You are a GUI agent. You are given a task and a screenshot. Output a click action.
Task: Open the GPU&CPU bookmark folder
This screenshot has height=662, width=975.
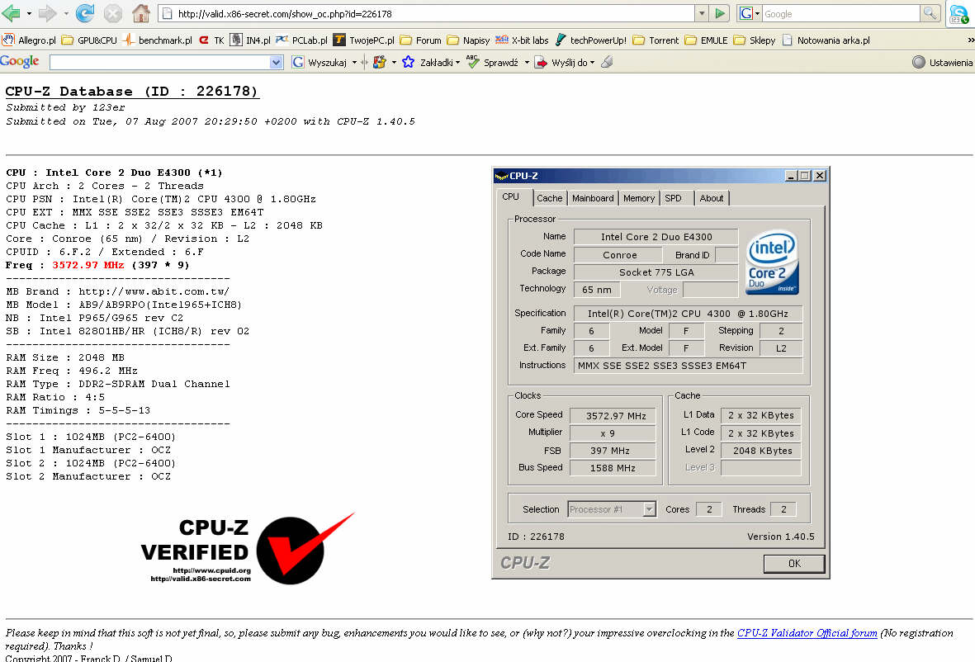click(89, 40)
